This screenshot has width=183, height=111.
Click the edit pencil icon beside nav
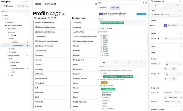pos(28,16)
